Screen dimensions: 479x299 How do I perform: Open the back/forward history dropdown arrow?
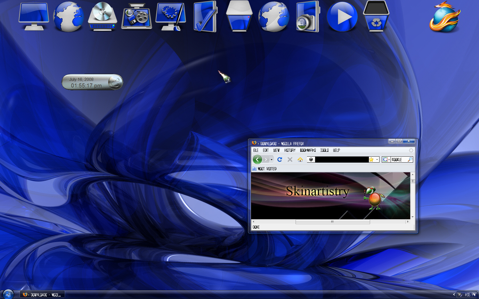271,159
